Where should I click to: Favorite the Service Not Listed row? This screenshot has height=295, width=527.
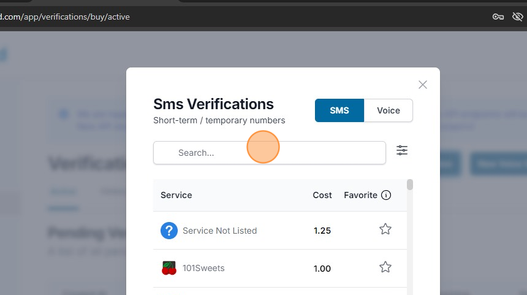pyautogui.click(x=385, y=229)
